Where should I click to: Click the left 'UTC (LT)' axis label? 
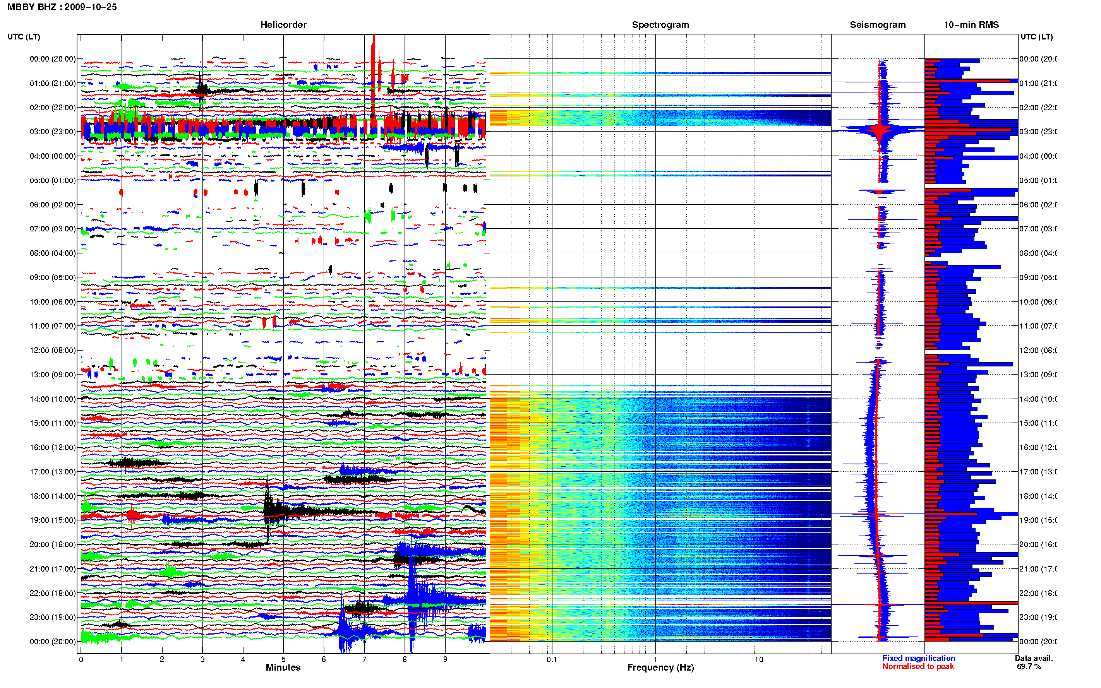click(24, 37)
